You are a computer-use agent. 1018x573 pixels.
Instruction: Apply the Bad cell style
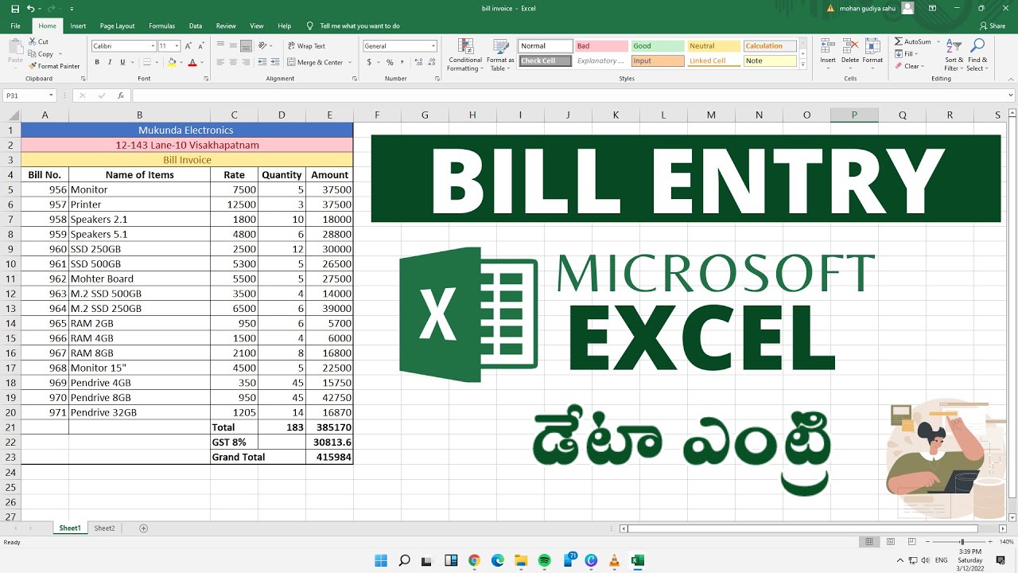(x=600, y=46)
